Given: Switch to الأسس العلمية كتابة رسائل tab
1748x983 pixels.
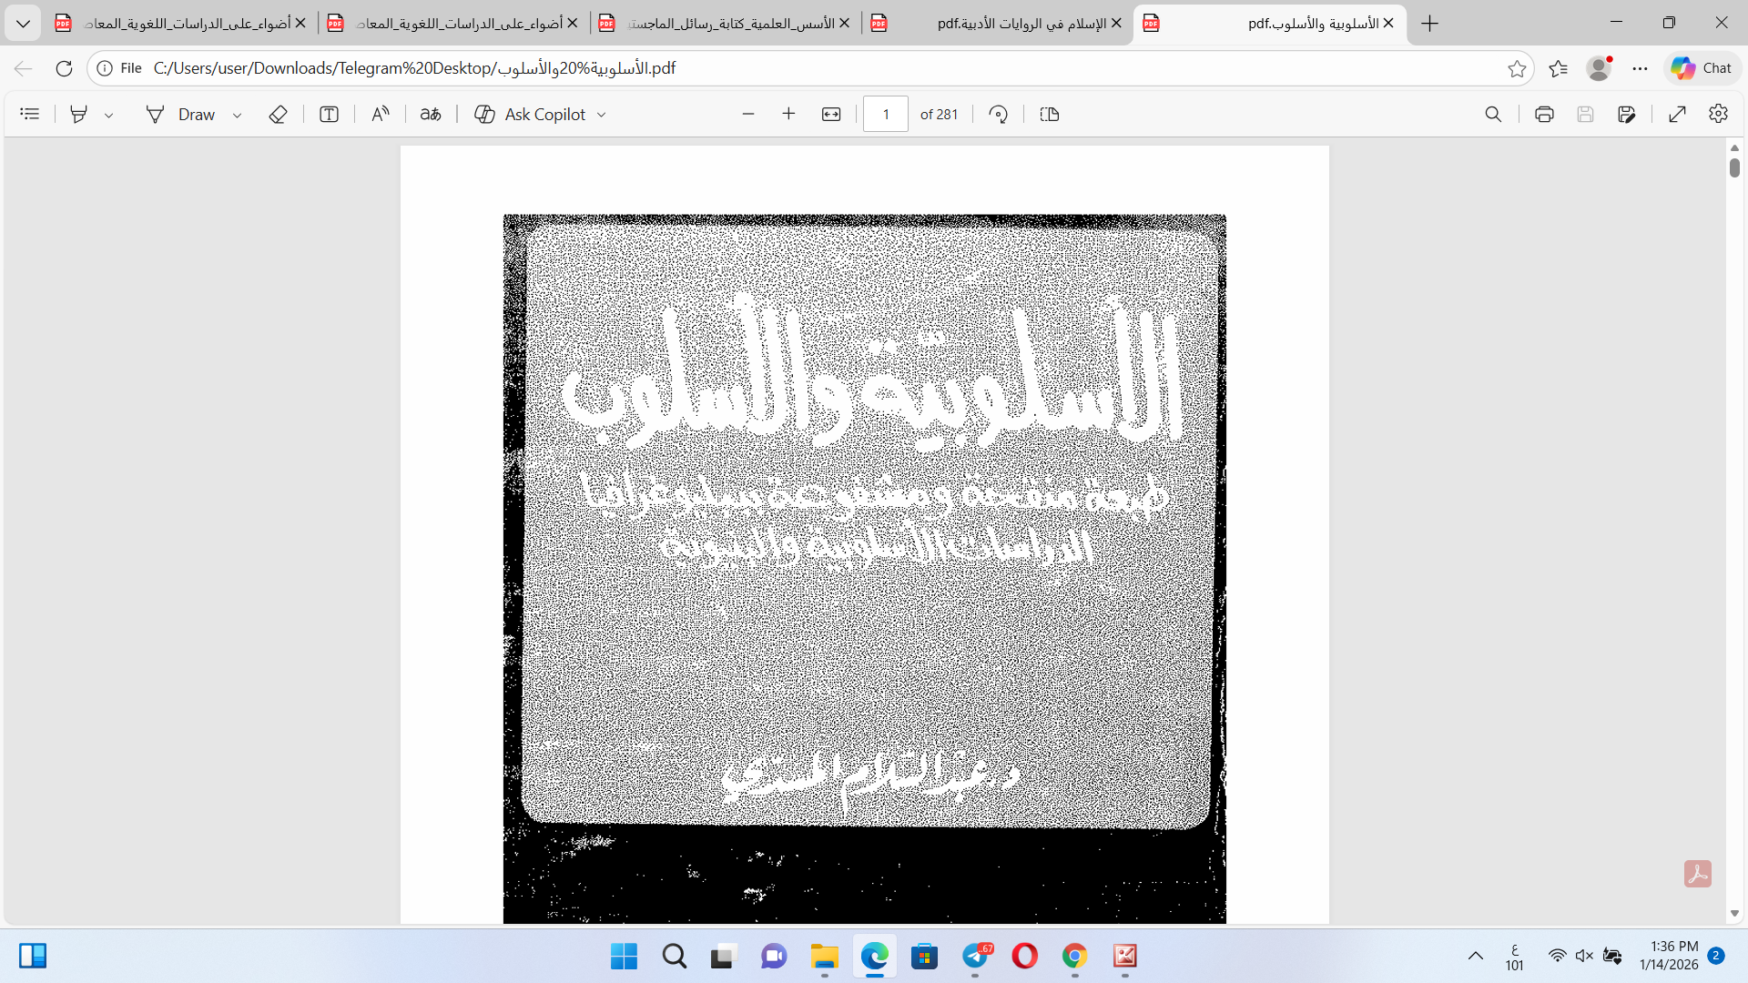Looking at the screenshot, I should (x=725, y=23).
